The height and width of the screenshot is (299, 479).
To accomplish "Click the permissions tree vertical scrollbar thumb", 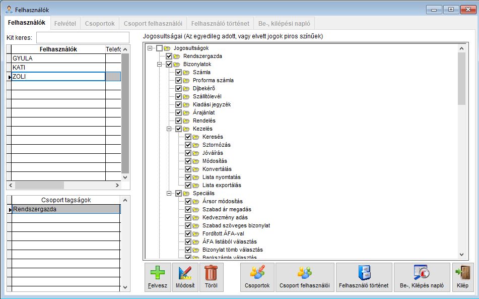I will click(461, 79).
